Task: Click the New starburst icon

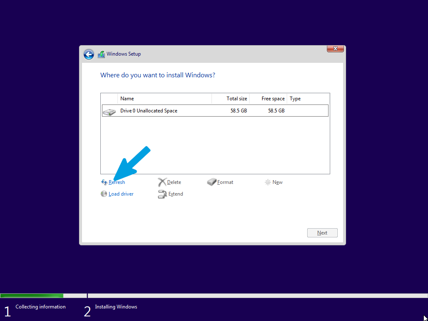Action: tap(268, 182)
